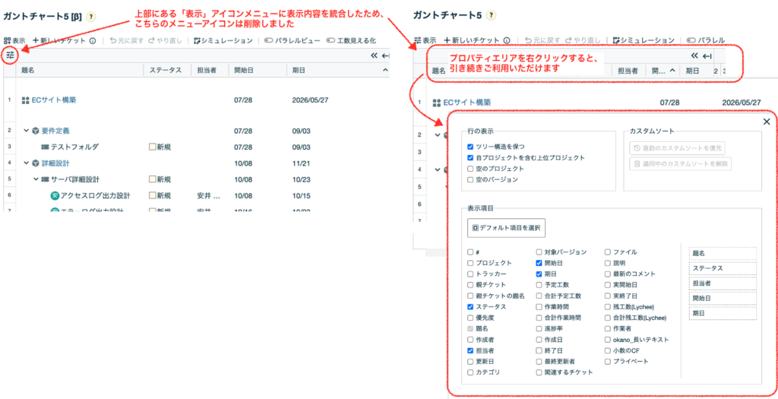The height and width of the screenshot is (399, 778).
Task: Click the sort caret in [β] chart header
Action: pos(385,71)
